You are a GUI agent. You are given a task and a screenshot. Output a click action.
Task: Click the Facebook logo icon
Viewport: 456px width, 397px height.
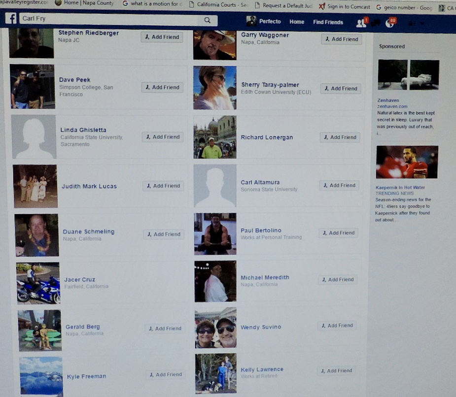click(x=11, y=19)
